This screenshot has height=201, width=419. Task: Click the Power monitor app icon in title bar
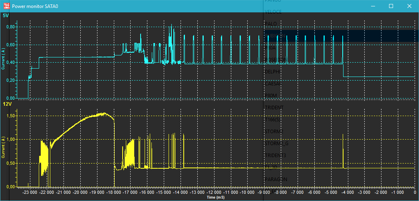click(6, 6)
